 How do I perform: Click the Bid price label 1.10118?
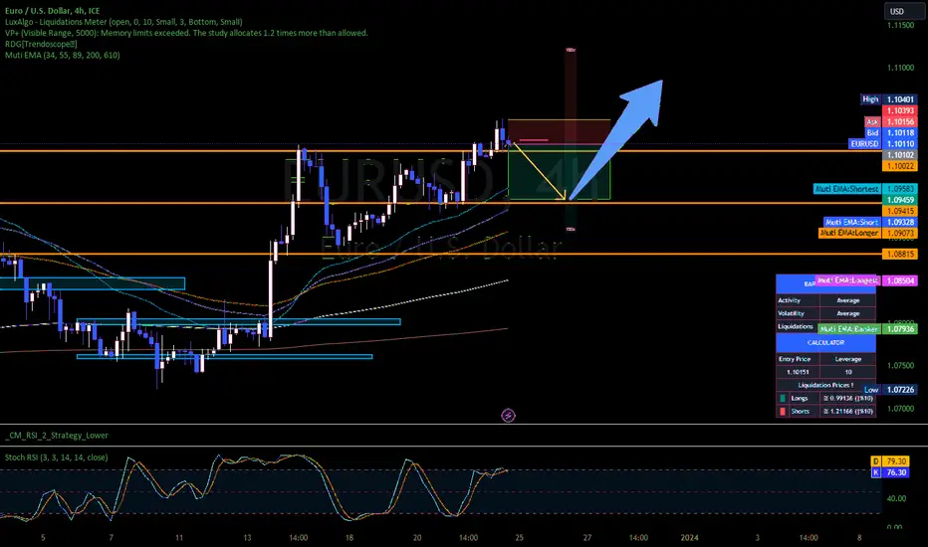coord(891,133)
